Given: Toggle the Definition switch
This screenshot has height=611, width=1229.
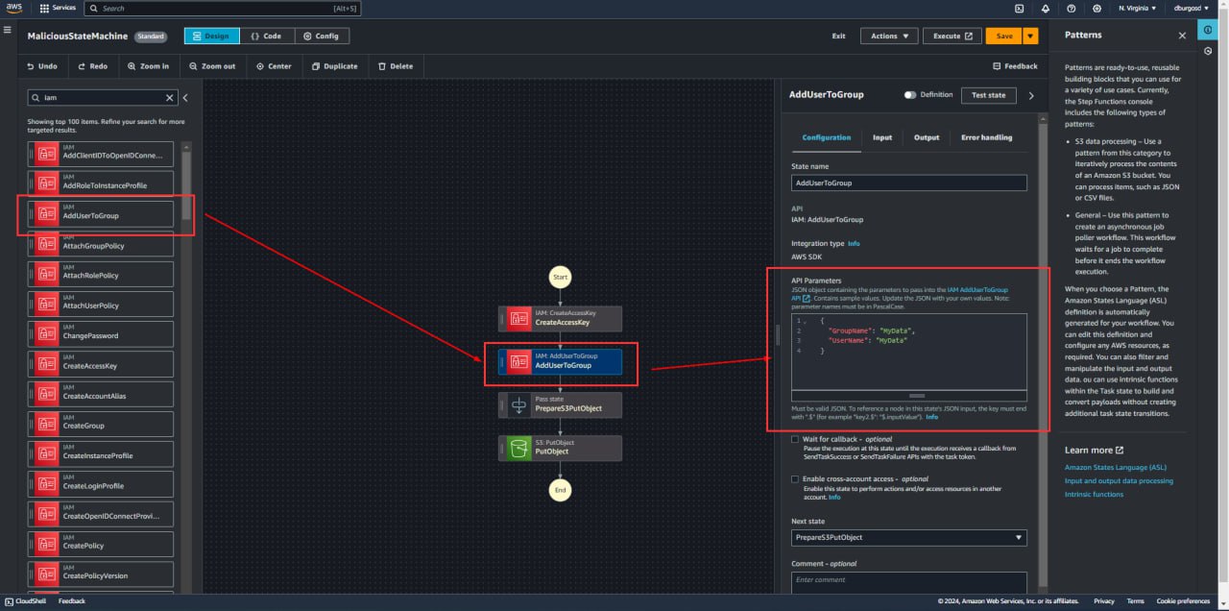Looking at the screenshot, I should tap(910, 95).
